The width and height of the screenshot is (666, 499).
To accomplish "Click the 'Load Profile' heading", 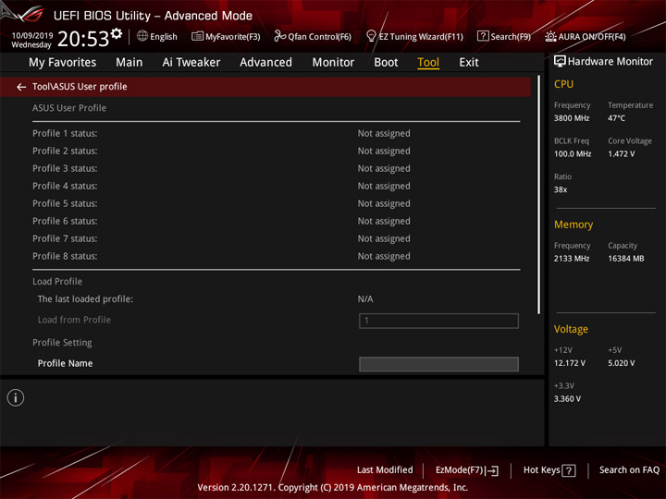I will coord(57,281).
